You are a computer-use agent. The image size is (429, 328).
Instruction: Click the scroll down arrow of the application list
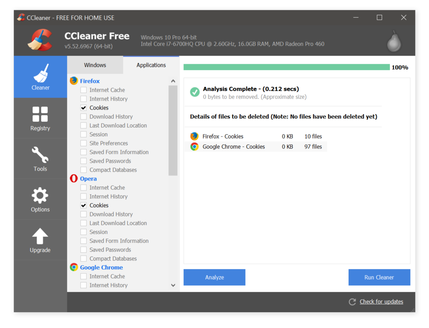coord(173,285)
